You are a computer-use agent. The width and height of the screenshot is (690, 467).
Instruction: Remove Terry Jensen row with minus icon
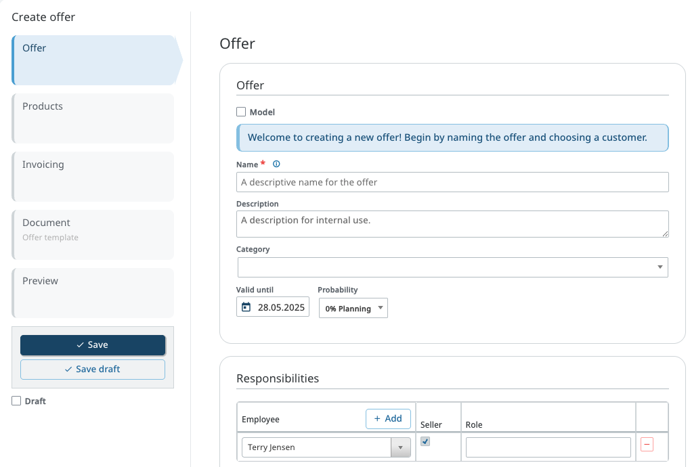point(647,444)
